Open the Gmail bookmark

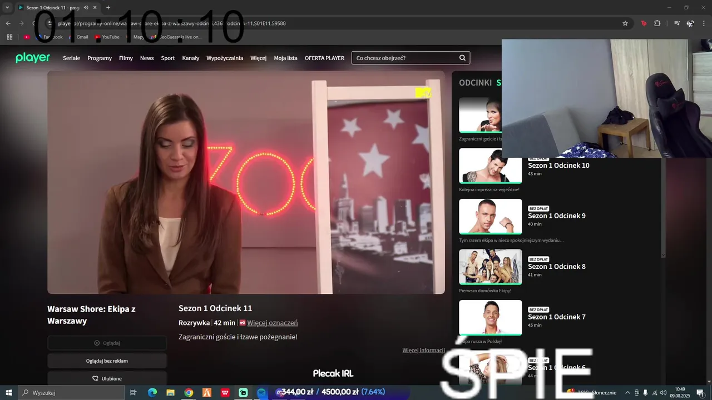coord(78,37)
